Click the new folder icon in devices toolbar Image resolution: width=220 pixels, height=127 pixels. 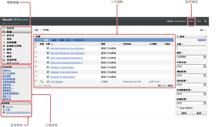(x=41, y=40)
